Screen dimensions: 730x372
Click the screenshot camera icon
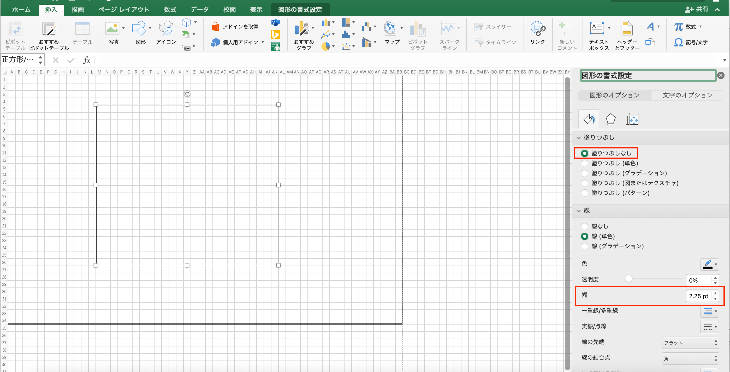tap(186, 47)
